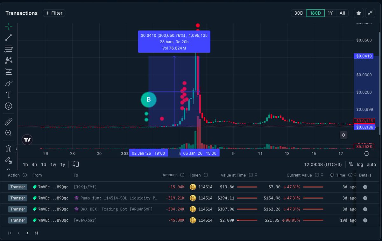Screen dimensions: 382x241
Task: Toggle auto scaling on the price axis
Action: 371,164
